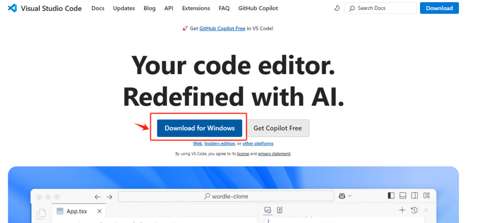This screenshot has height=223, width=480.
Task: Toggle the dark theme moon icon
Action: tap(337, 8)
